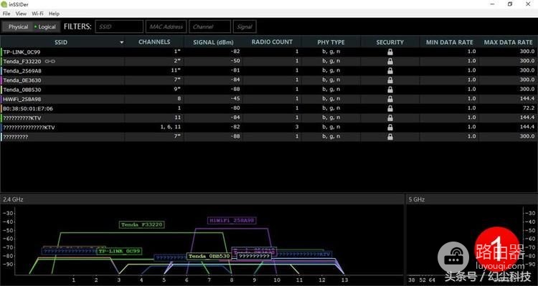Open the File menu
Viewport: 538px width, 286px height.
6,14
